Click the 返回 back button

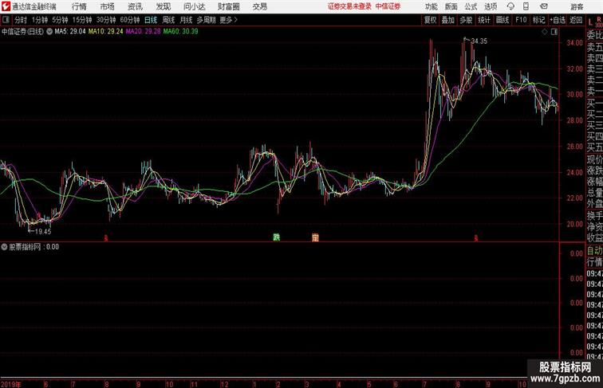point(576,20)
